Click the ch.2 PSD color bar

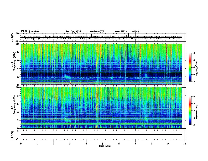click(x=190, y=111)
